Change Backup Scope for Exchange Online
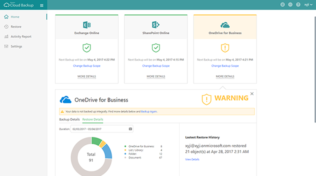316x176 pixels. 87,66
